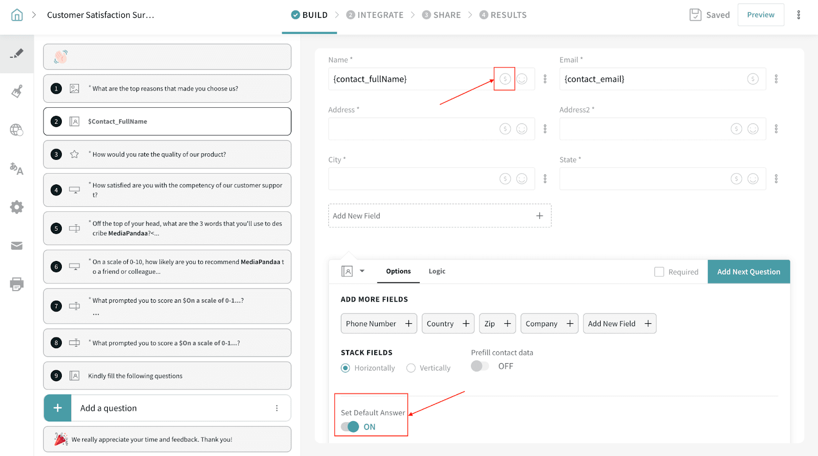Image resolution: width=818 pixels, height=456 pixels.
Task: Click emoji icon in Address field
Action: coord(521,129)
